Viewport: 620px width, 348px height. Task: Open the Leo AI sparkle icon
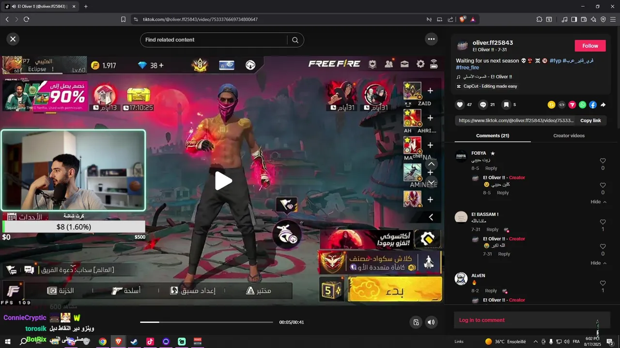point(593,19)
